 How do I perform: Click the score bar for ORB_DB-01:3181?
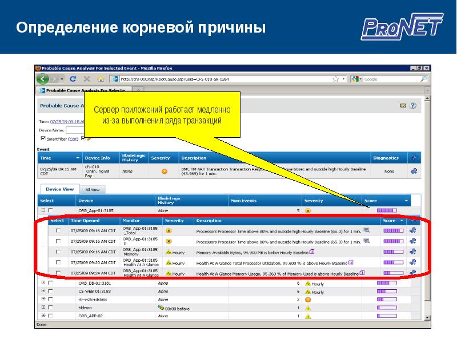coord(386,283)
